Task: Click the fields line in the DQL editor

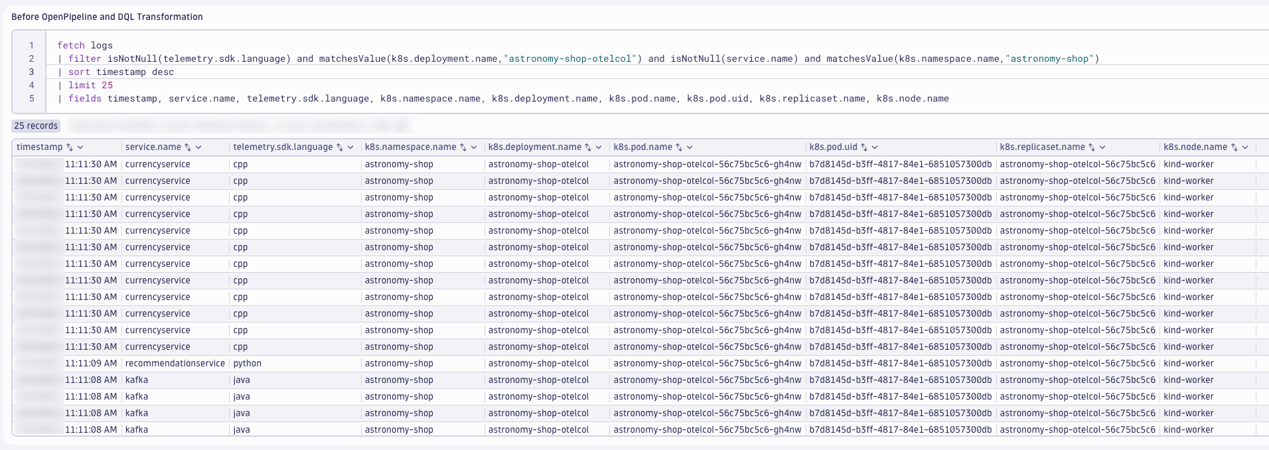Action: point(503,98)
